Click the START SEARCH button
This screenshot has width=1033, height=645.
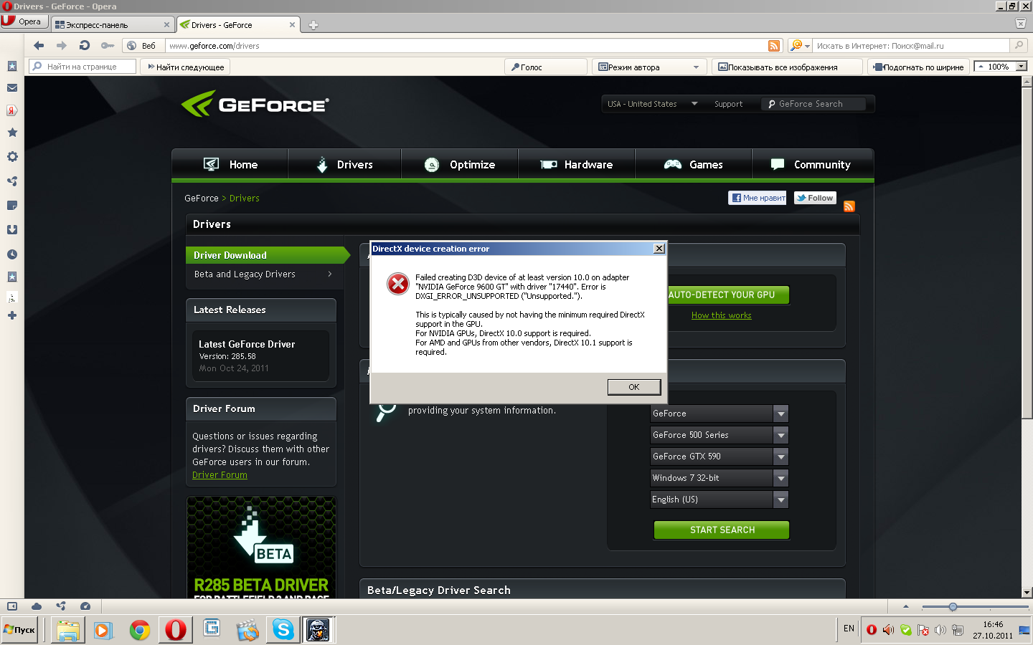click(722, 530)
